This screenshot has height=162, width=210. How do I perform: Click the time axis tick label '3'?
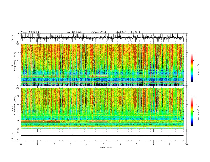pyautogui.click(x=71, y=144)
